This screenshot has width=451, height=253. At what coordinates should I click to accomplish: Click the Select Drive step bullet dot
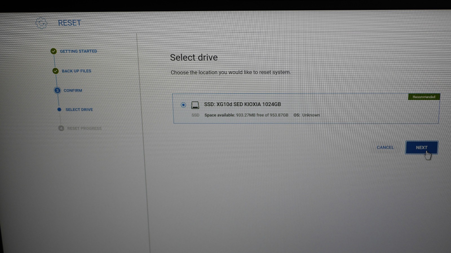tap(59, 109)
